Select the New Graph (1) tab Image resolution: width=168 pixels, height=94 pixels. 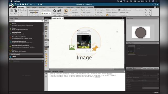click(x=56, y=18)
